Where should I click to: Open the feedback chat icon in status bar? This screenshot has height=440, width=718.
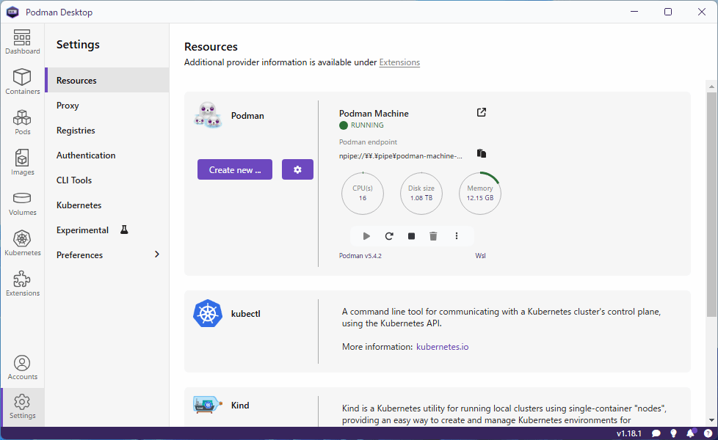656,433
